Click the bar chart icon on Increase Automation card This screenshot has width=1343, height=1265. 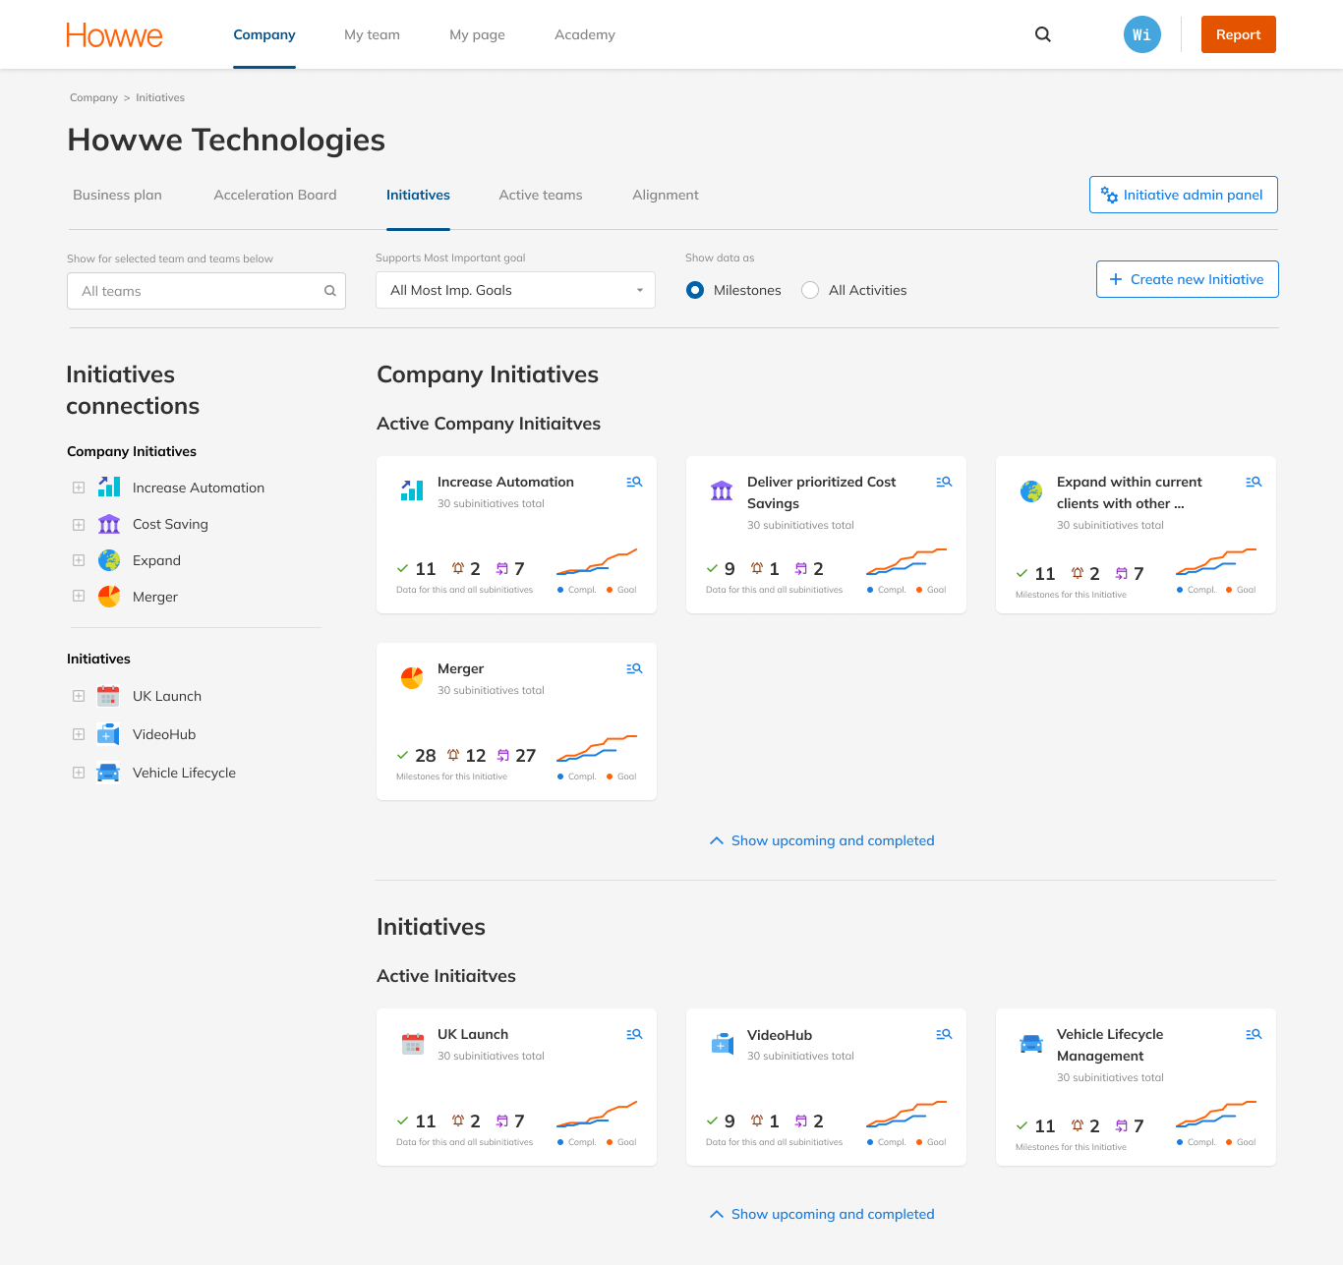click(x=412, y=489)
